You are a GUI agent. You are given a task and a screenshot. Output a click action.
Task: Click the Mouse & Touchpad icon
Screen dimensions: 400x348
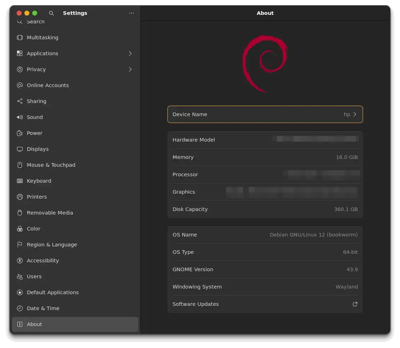(x=20, y=165)
